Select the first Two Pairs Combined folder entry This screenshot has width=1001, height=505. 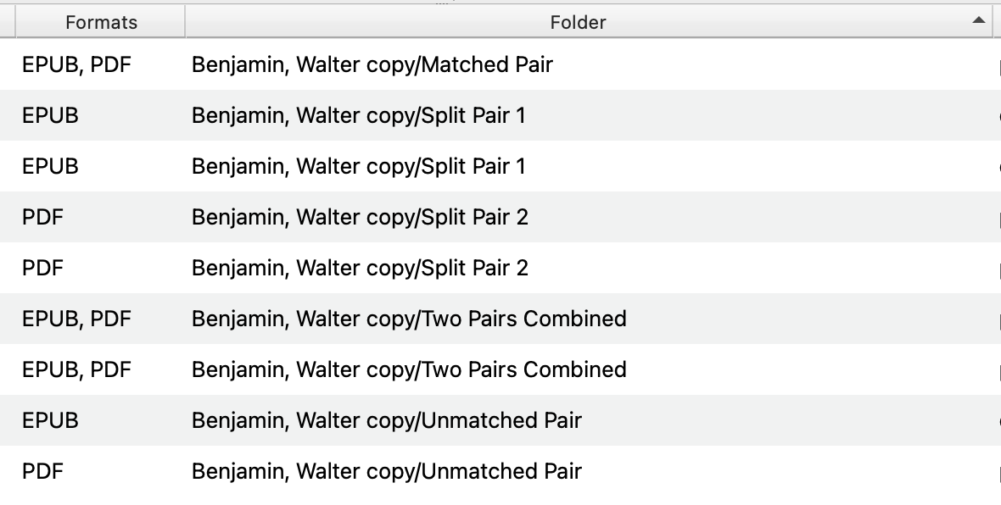[409, 319]
